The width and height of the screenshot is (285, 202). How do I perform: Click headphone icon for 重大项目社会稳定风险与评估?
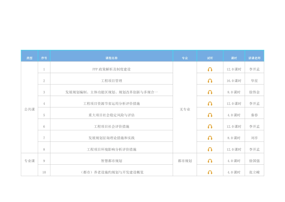[210, 115]
